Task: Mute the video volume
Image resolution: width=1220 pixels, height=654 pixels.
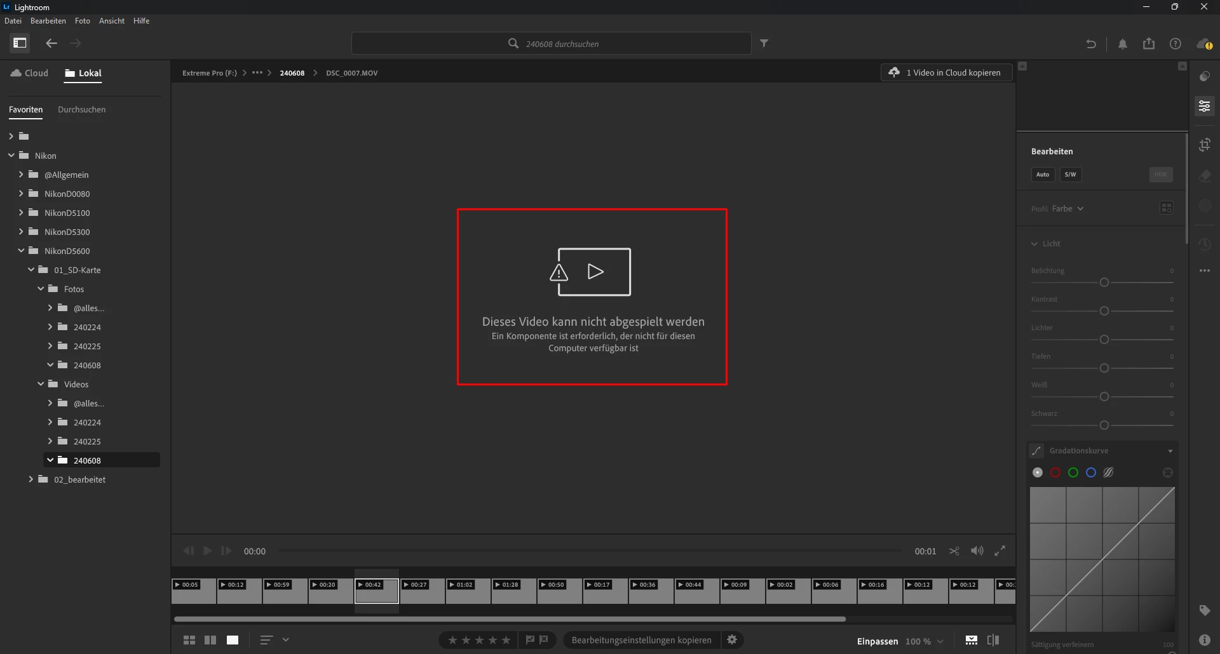Action: [x=977, y=551]
